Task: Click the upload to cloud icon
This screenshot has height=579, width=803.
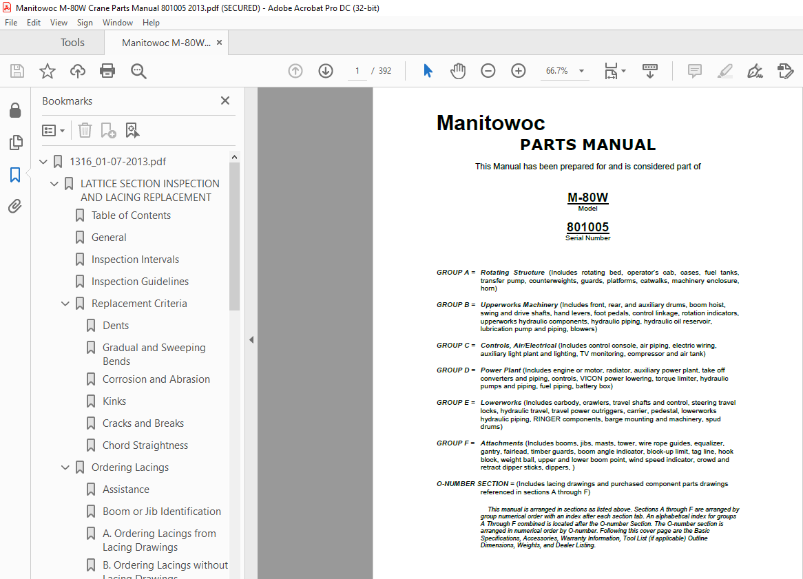Action: 77,71
